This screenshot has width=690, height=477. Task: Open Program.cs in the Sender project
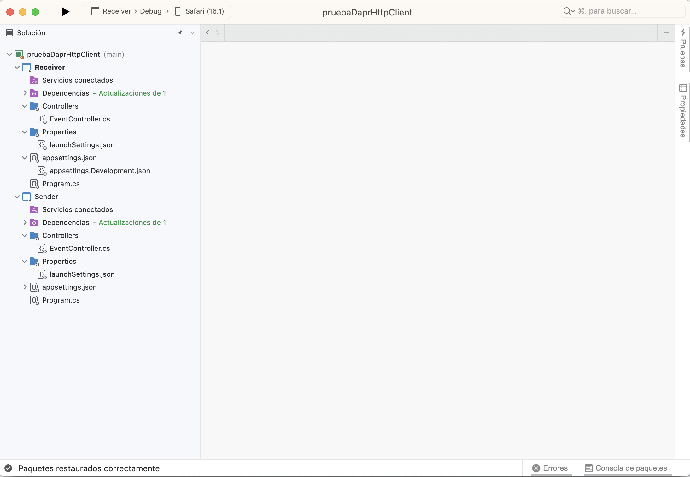point(61,300)
